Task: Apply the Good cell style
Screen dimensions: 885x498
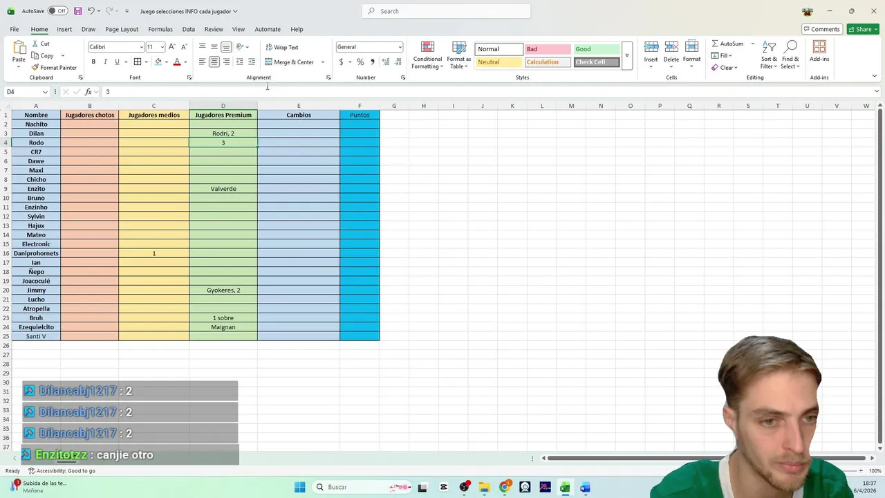Action: (x=597, y=49)
